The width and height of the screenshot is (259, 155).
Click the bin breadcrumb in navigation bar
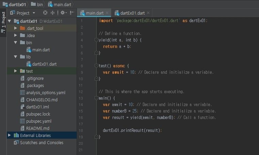click(x=39, y=4)
